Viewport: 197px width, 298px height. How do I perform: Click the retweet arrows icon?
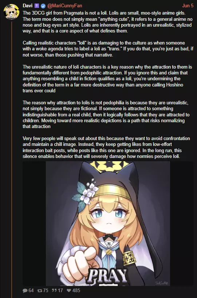(40, 291)
